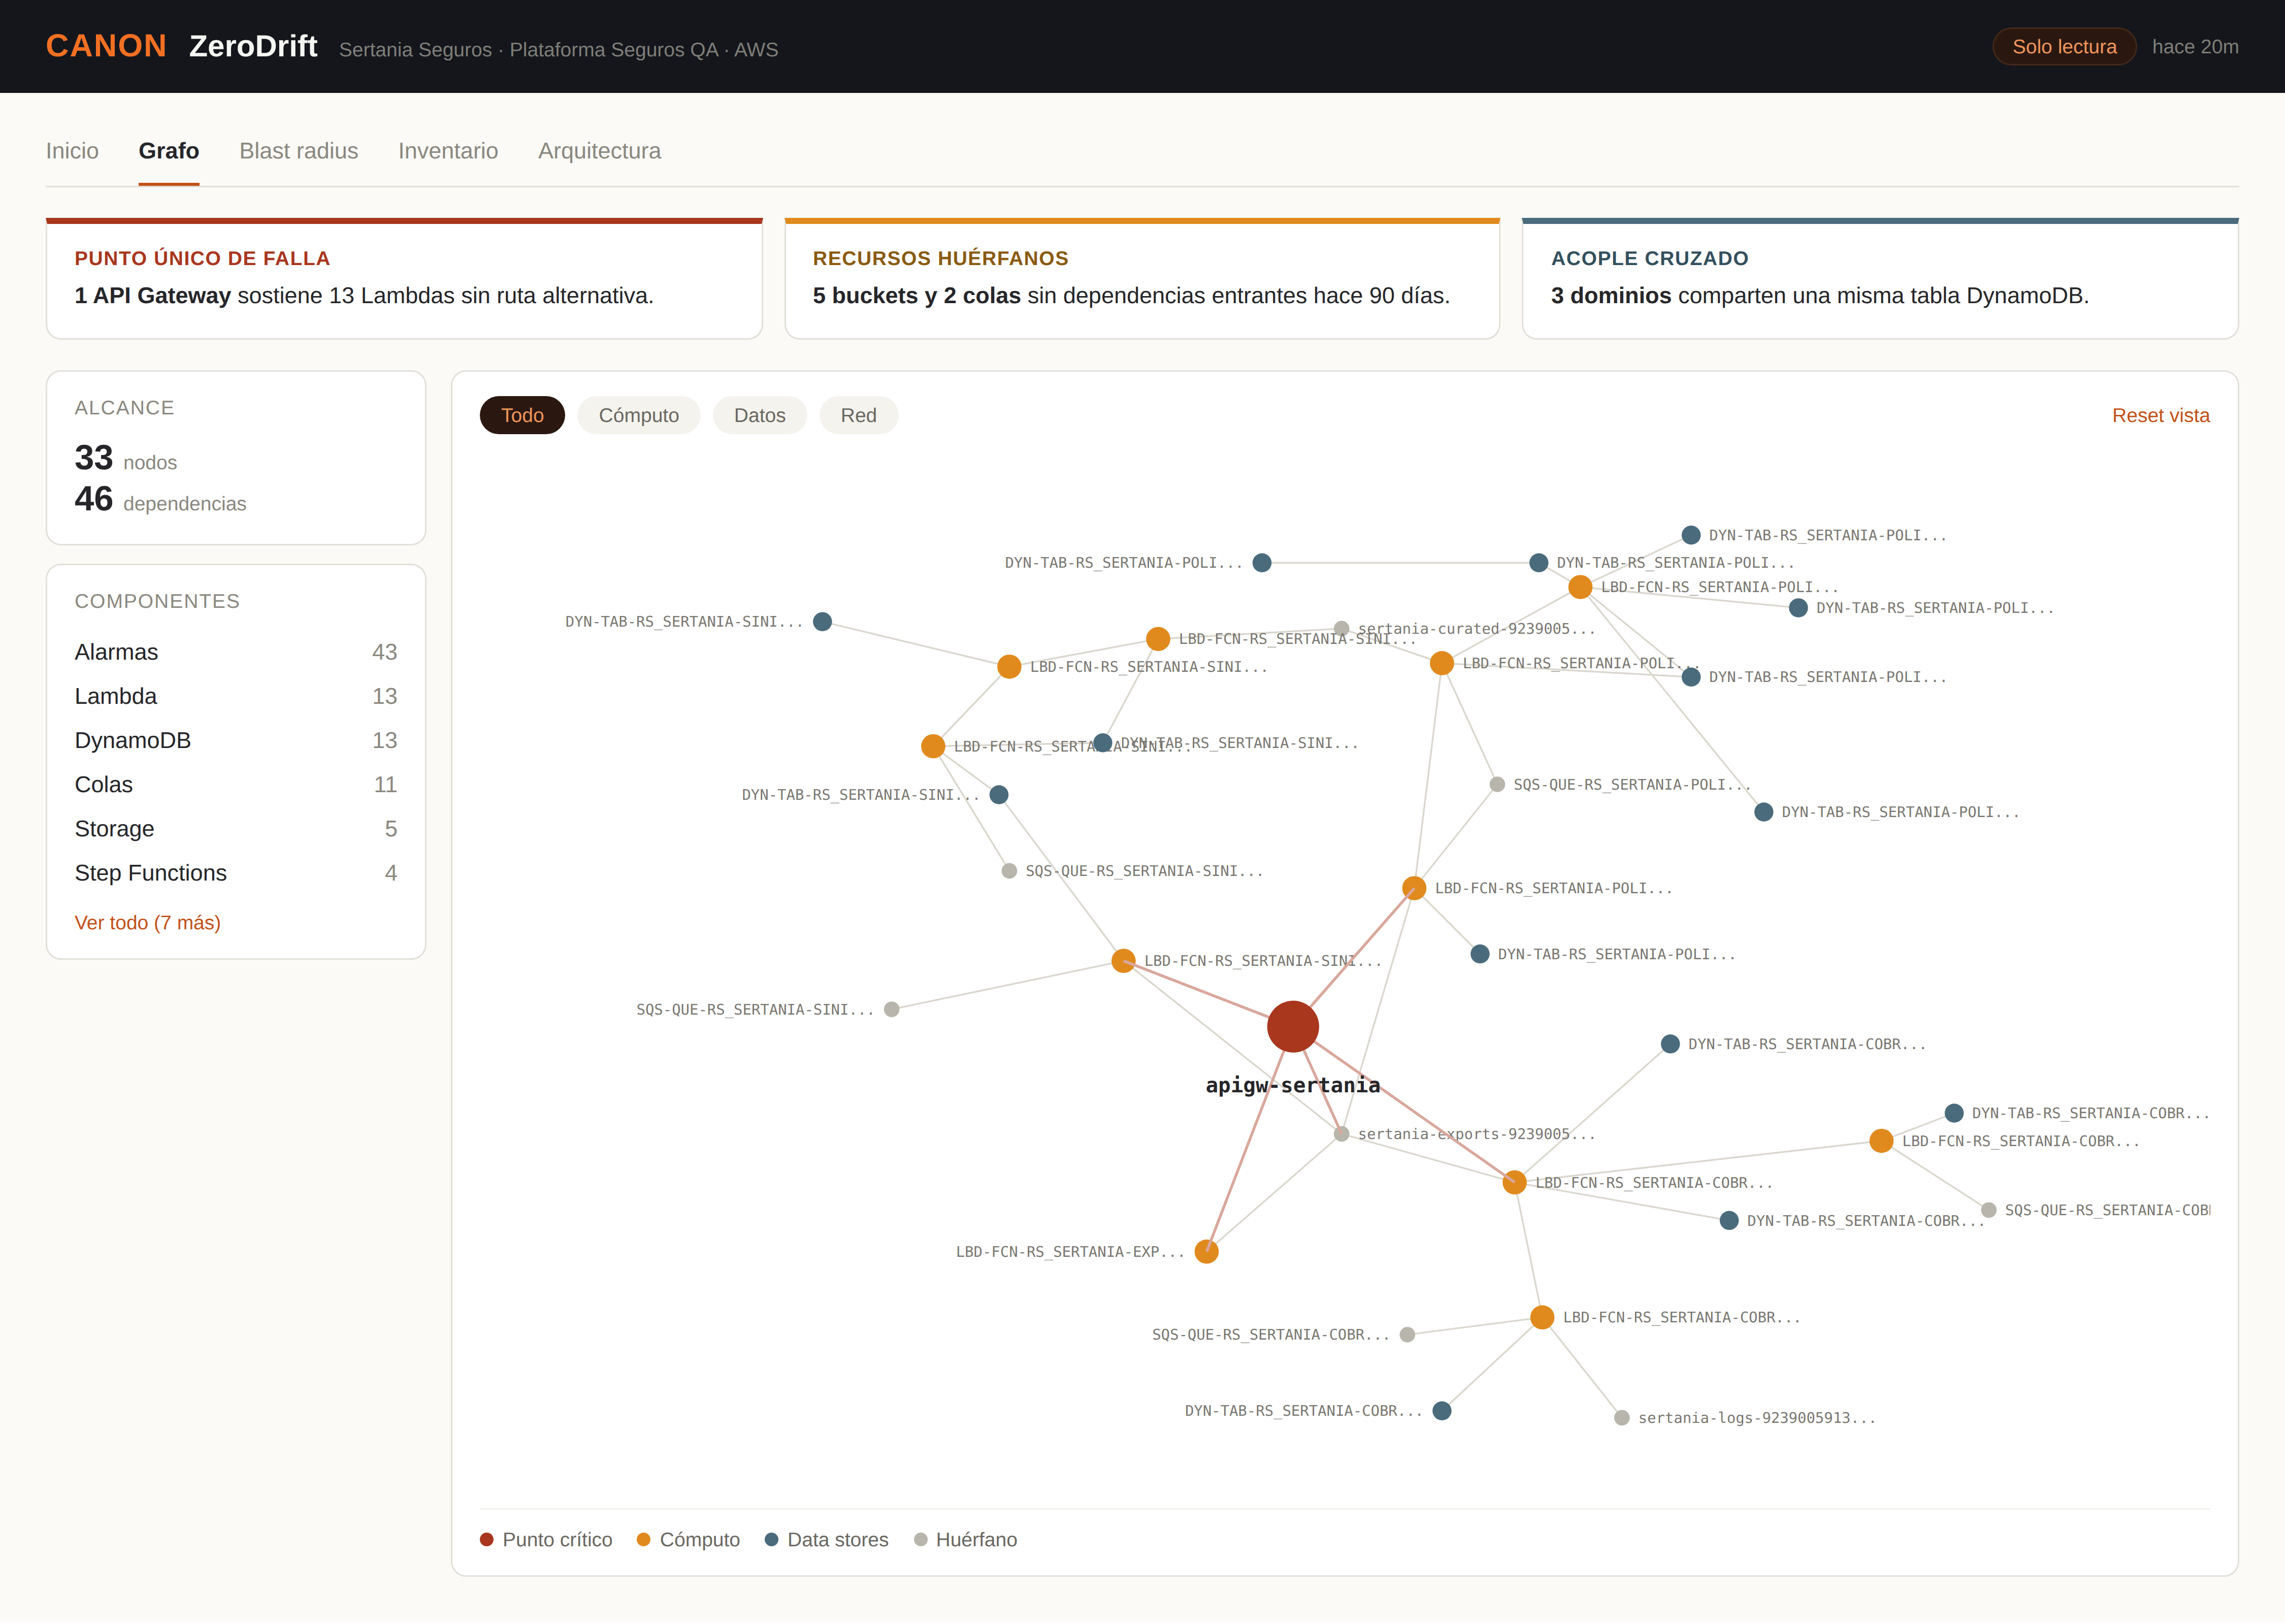Filter graph by Red
2285x1624 pixels.
point(858,415)
